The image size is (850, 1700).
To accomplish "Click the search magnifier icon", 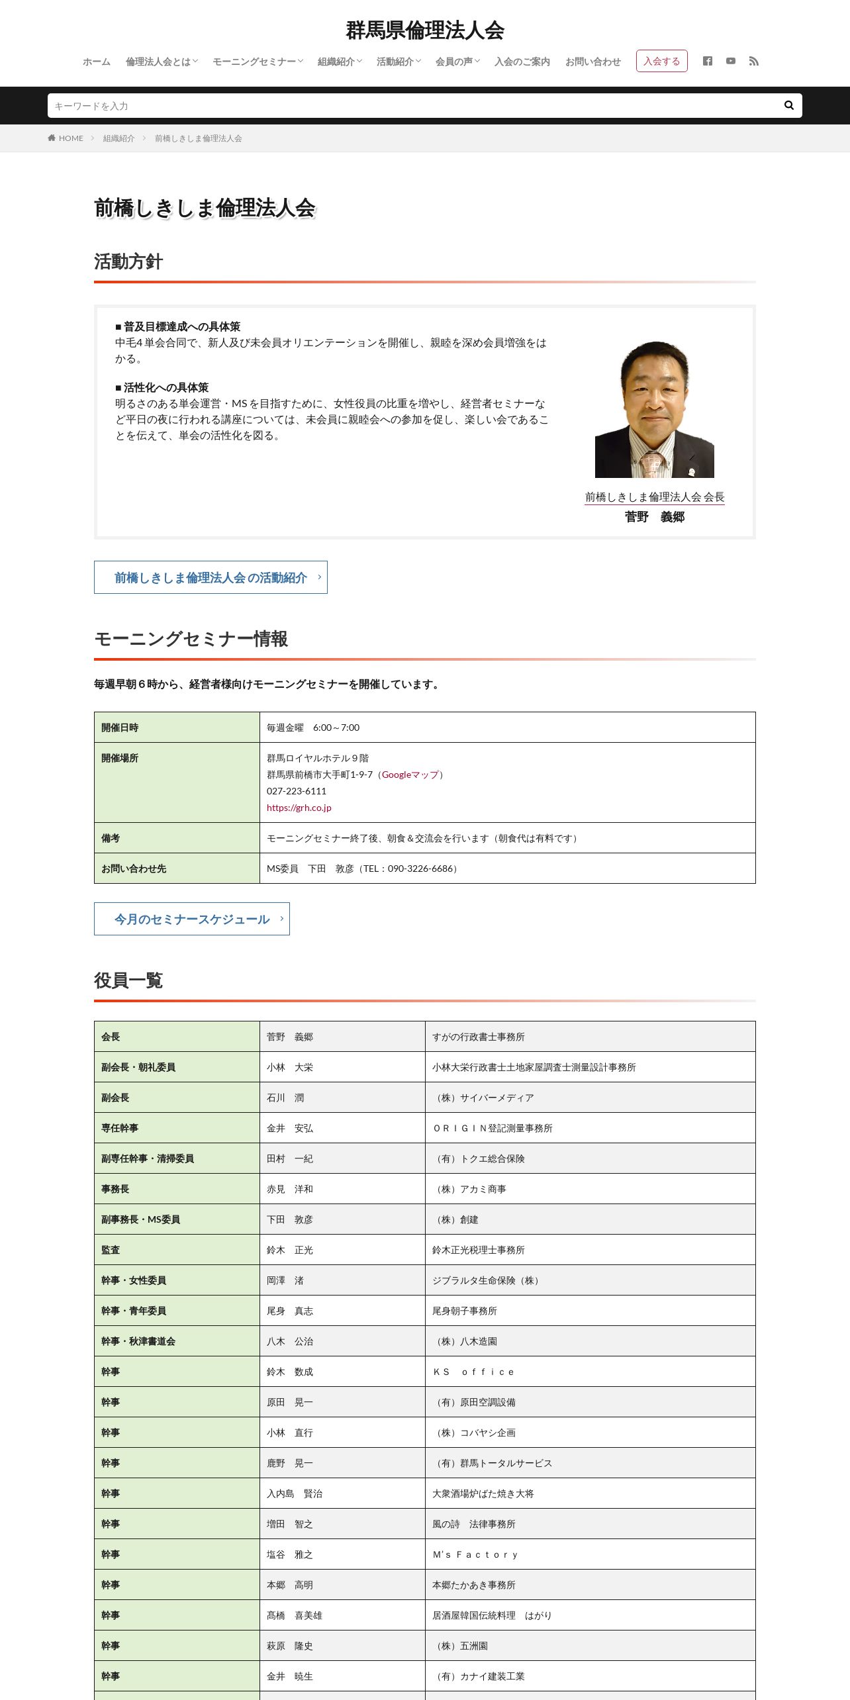I will click(789, 105).
